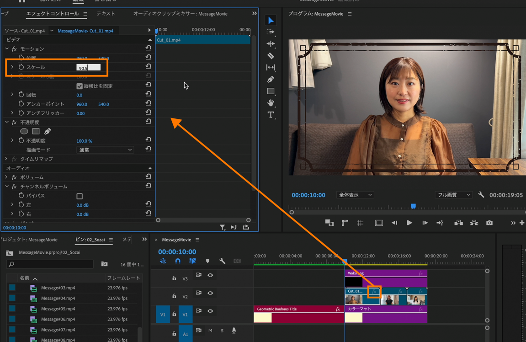Viewport: 526px width, 342px height.
Task: Select the Pen tool in toolbar
Action: [x=271, y=80]
